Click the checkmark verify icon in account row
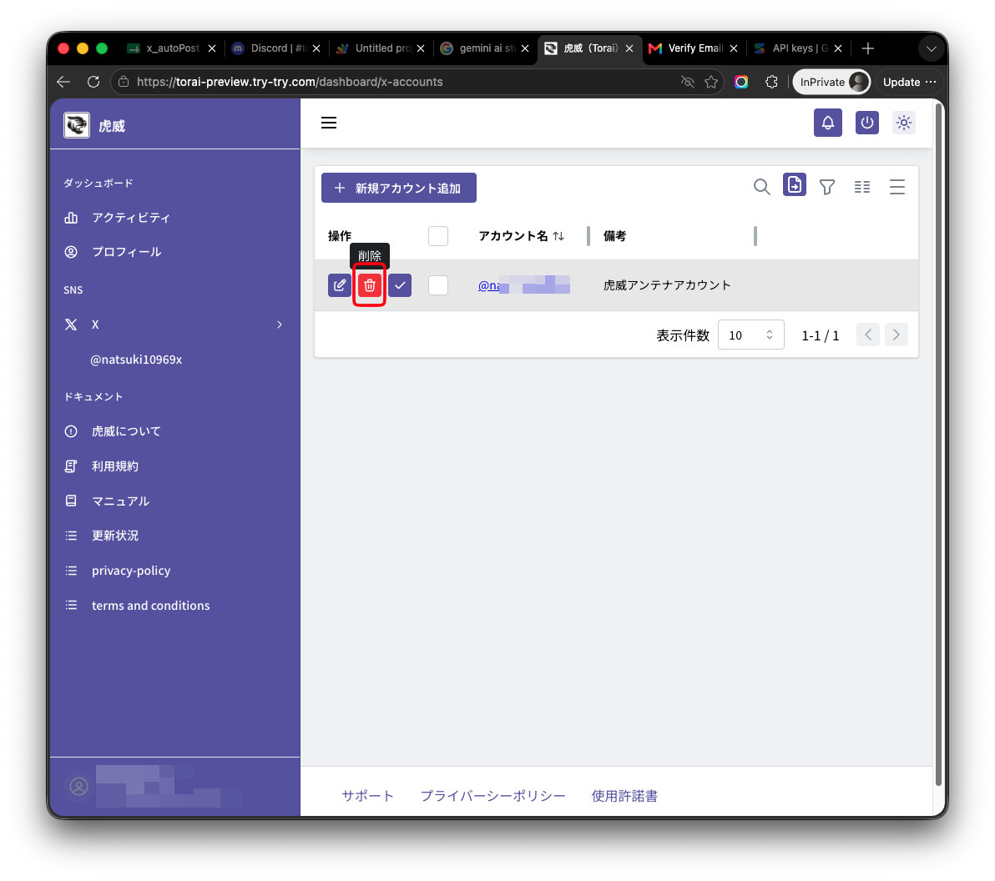The width and height of the screenshot is (995, 881). [400, 285]
